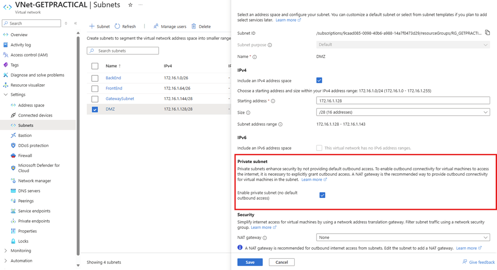This screenshot has height=270, width=497.
Task: Collapse the sidebar with the double chevron icon
Action: (75, 23)
